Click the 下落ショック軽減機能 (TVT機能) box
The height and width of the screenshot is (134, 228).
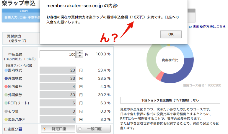point(170,100)
